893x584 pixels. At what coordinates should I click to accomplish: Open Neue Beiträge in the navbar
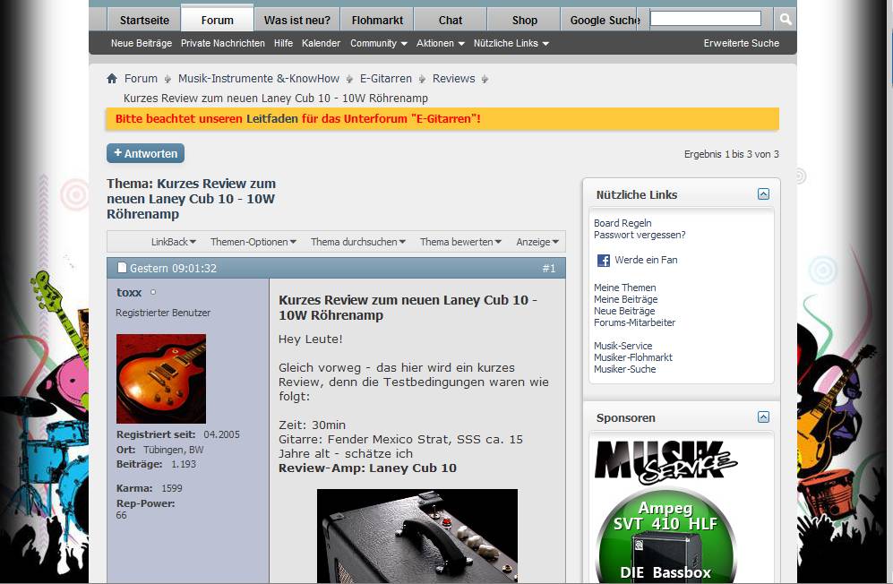tap(142, 43)
